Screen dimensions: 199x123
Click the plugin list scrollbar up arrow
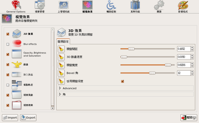pos(53,29)
